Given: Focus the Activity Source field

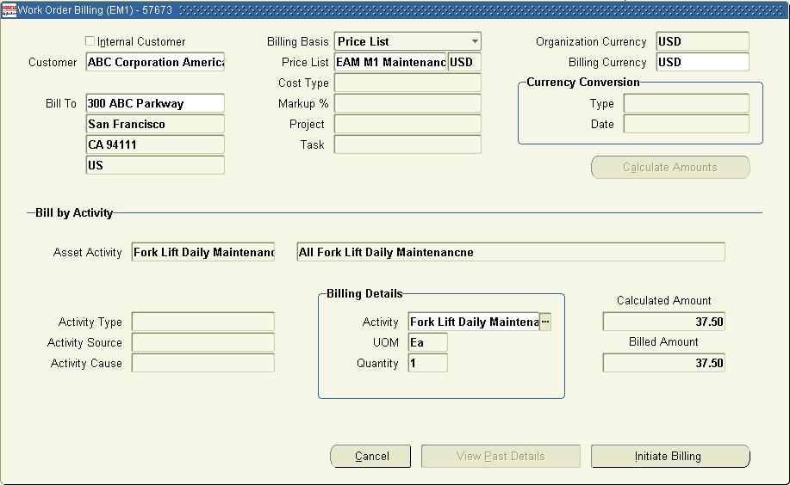Looking at the screenshot, I should (x=203, y=342).
